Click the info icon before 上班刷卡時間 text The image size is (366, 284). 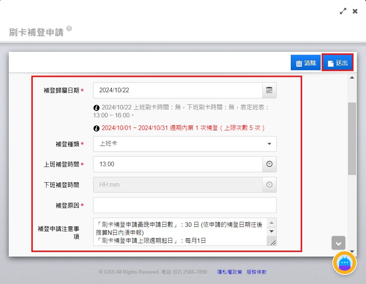[97, 108]
